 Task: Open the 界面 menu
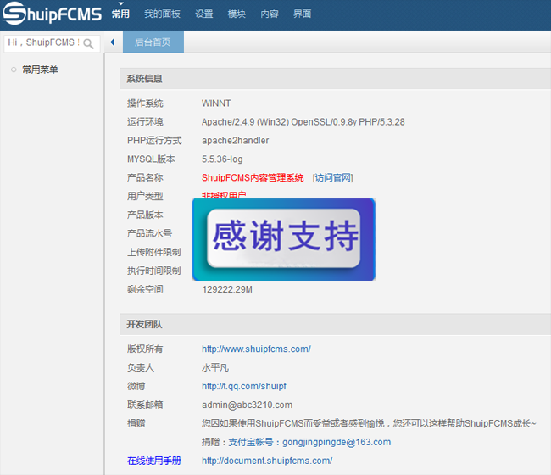click(x=302, y=14)
